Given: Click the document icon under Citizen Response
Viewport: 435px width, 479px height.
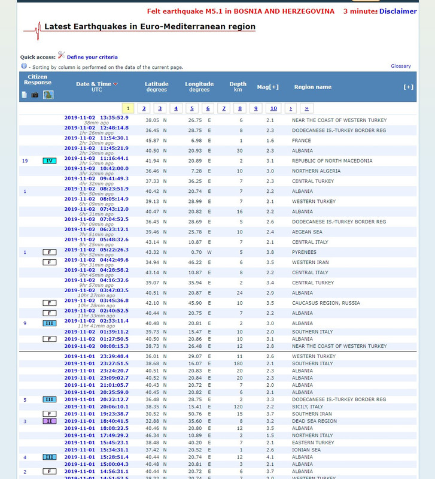Looking at the screenshot, I should coord(25,95).
